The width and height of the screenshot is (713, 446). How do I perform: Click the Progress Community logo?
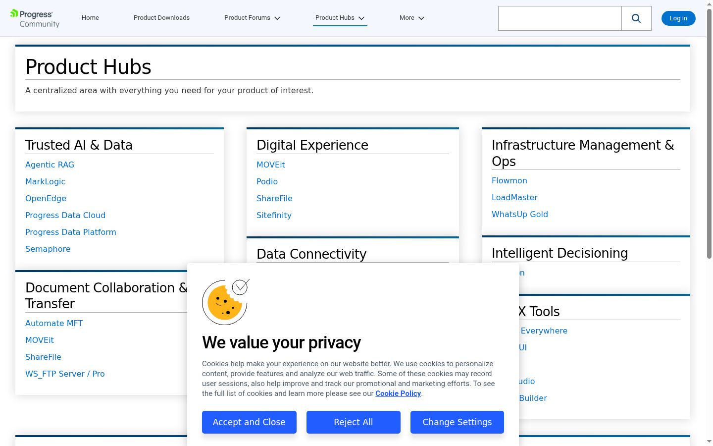[x=35, y=18]
